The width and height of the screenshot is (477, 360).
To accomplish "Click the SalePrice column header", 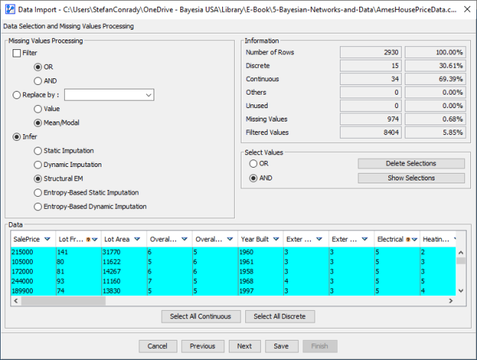I will pyautogui.click(x=33, y=239).
